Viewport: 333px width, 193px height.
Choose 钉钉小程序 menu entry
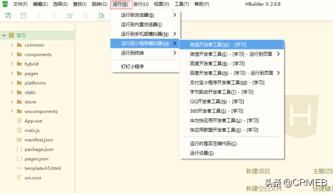coord(145,66)
